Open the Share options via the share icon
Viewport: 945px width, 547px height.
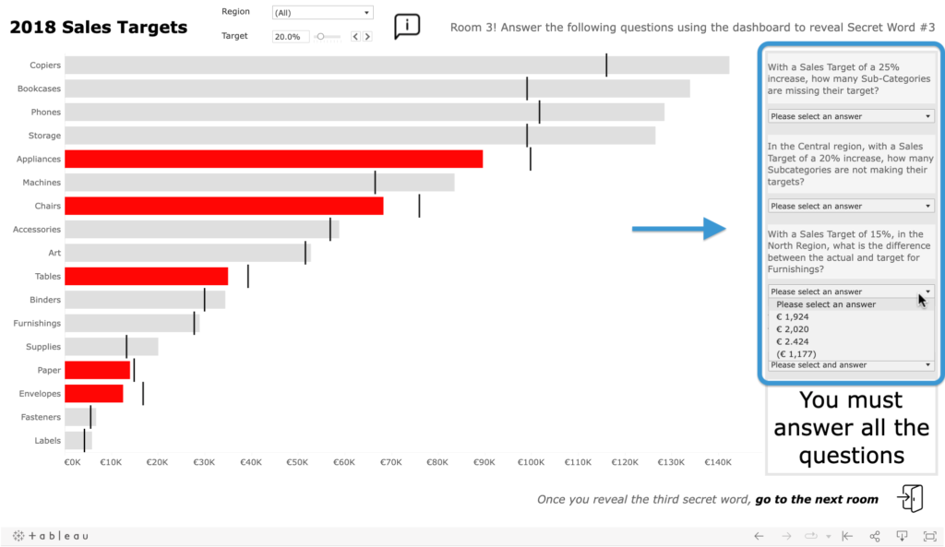(874, 536)
